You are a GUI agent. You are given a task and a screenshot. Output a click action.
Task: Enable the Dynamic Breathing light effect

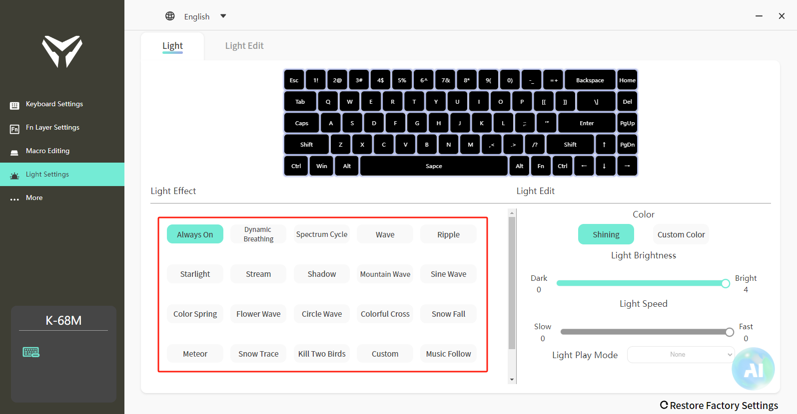(x=258, y=234)
